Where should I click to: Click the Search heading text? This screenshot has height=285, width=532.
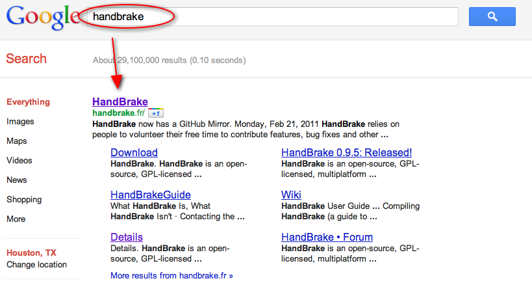[x=26, y=59]
